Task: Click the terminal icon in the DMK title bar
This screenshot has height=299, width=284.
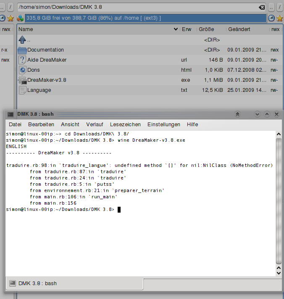Action: click(11, 114)
